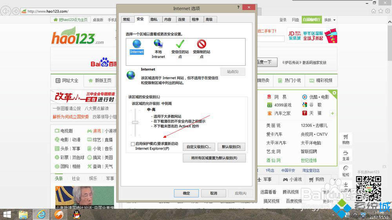Open the QQ penguin taskbar icon
Screen dimensions: 392x220
[76, 215]
